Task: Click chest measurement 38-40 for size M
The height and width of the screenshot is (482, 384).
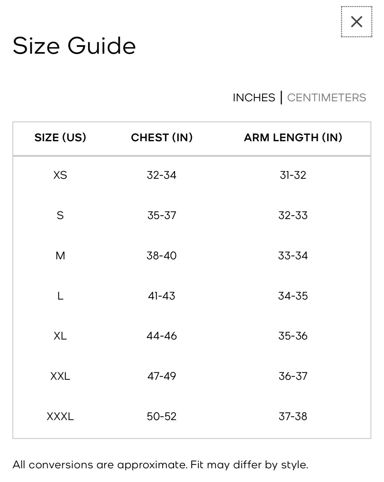Action: click(x=162, y=256)
